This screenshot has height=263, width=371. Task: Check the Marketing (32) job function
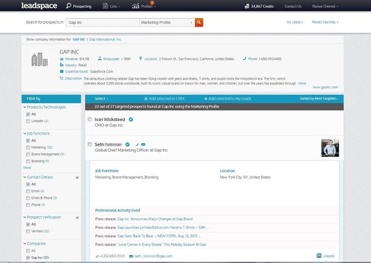[28, 148]
